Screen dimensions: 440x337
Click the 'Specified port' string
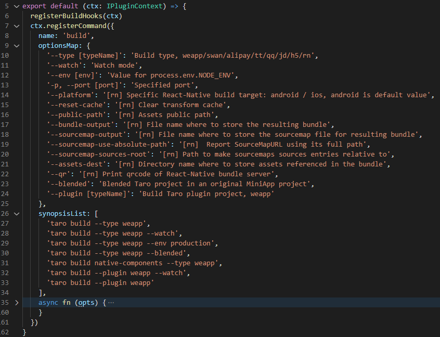[x=162, y=85]
